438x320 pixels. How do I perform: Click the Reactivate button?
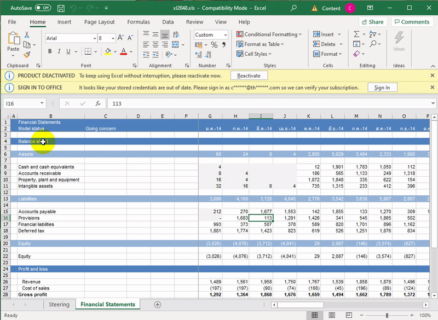(x=249, y=75)
